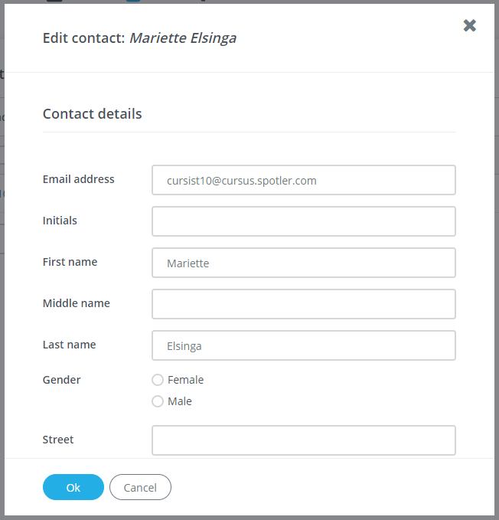Click the First name label

(x=70, y=262)
